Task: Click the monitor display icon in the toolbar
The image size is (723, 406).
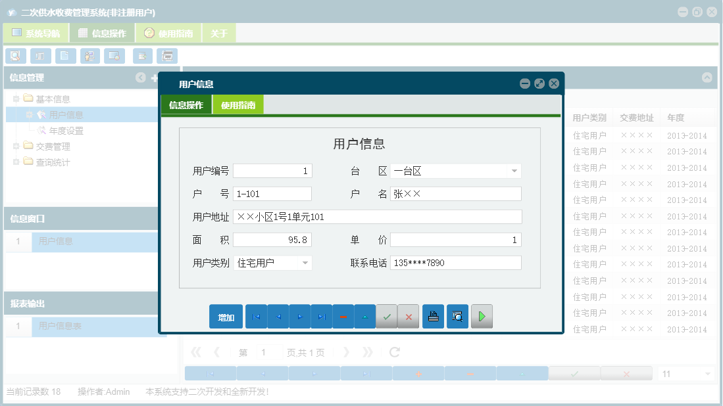Action: pyautogui.click(x=114, y=56)
